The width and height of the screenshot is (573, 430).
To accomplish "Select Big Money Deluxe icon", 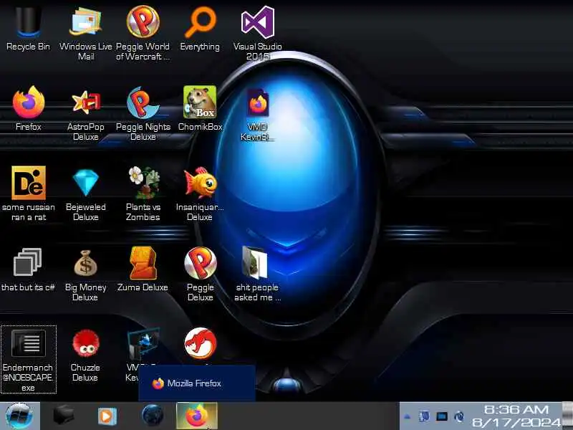I will [x=85, y=262].
